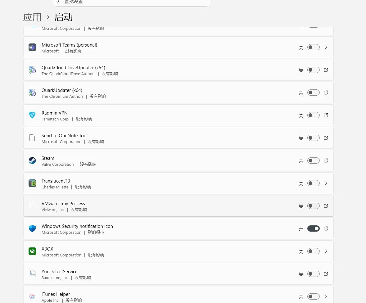The height and width of the screenshot is (303, 366).
Task: Turn on Send to OneNote Tool toggle
Action: [x=313, y=138]
